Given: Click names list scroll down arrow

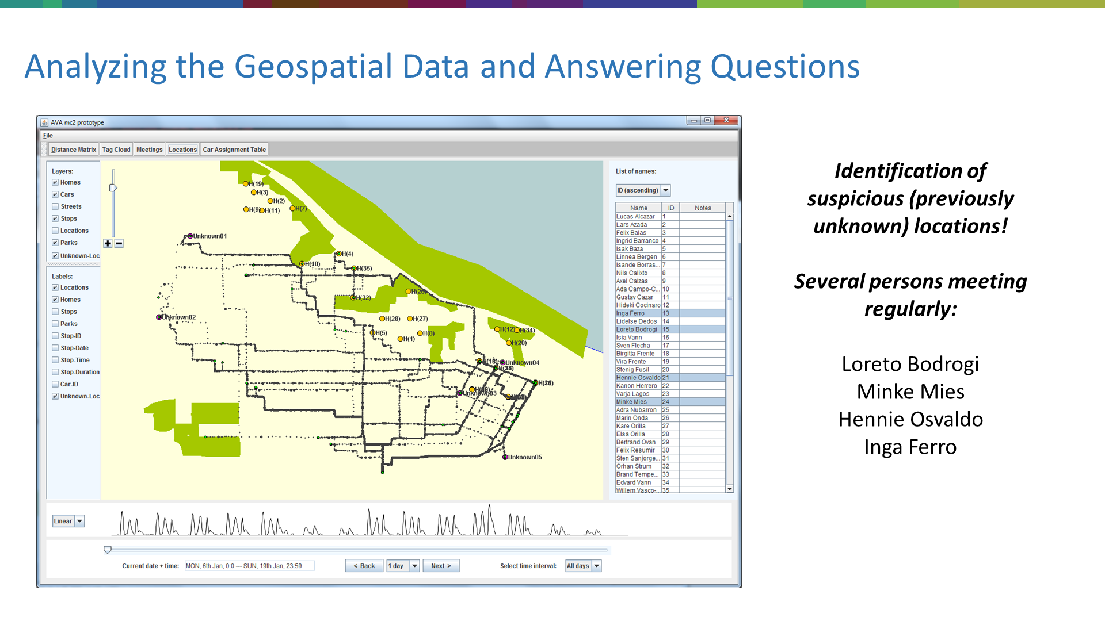Looking at the screenshot, I should pyautogui.click(x=730, y=489).
